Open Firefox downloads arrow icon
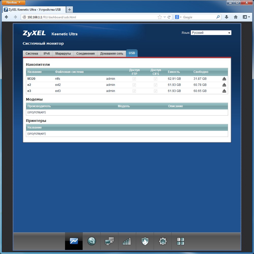This screenshot has width=254, height=254. [x=227, y=17]
